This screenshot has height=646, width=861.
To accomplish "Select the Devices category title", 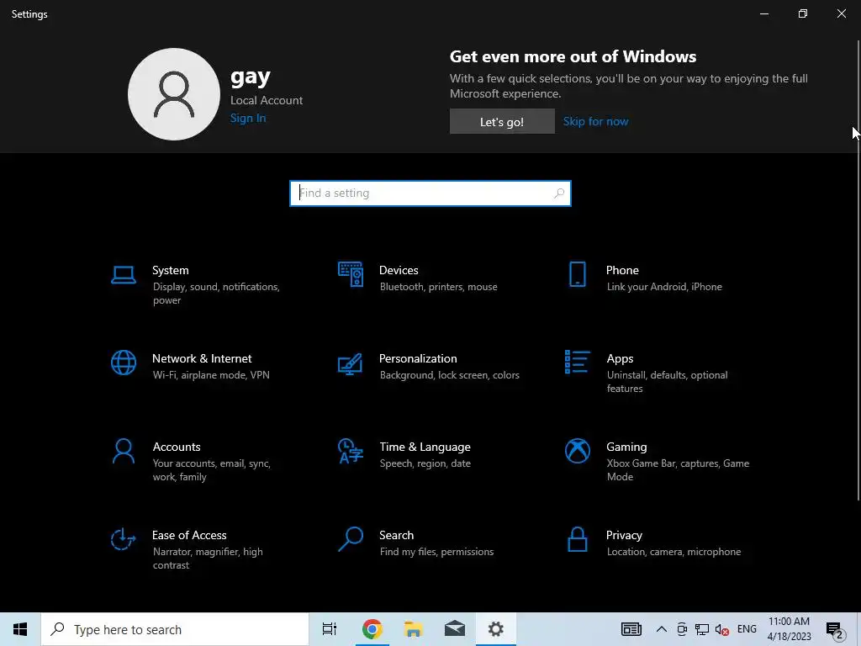I will click(399, 270).
